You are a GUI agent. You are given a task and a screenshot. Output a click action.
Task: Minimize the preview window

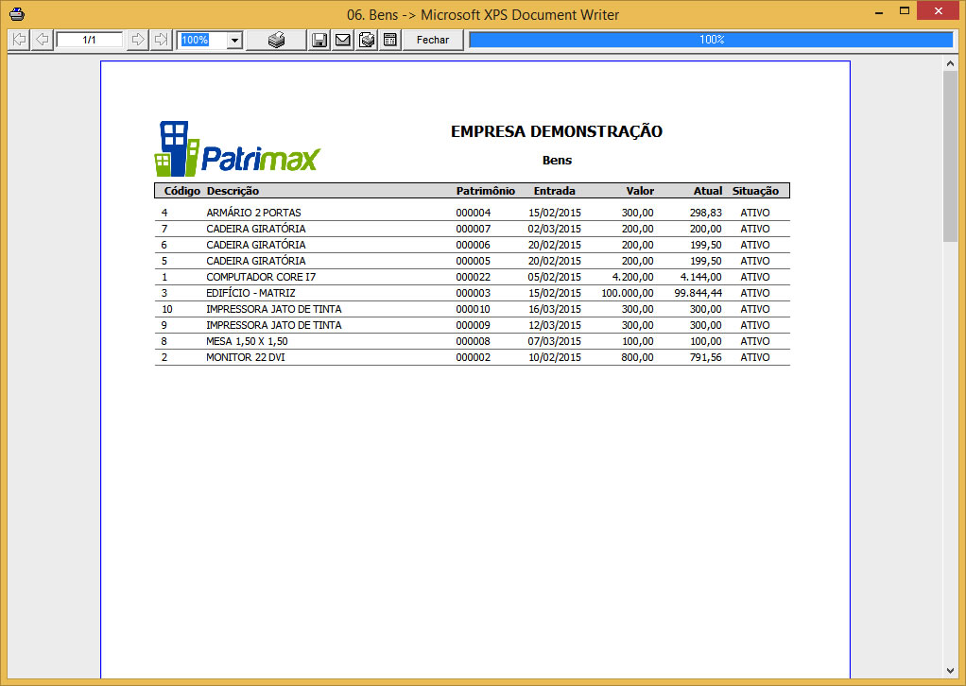(x=879, y=11)
